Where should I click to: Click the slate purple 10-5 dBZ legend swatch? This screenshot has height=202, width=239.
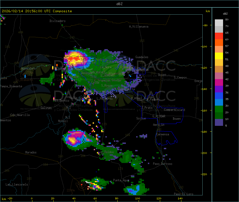pyautogui.click(x=219, y=122)
